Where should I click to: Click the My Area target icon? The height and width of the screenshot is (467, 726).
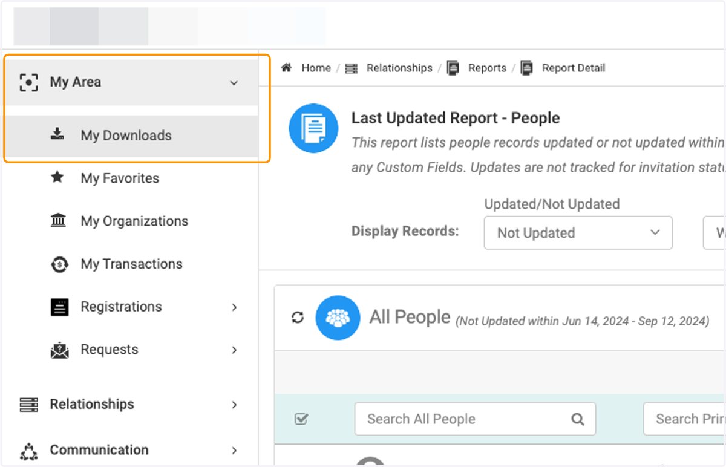(x=28, y=82)
